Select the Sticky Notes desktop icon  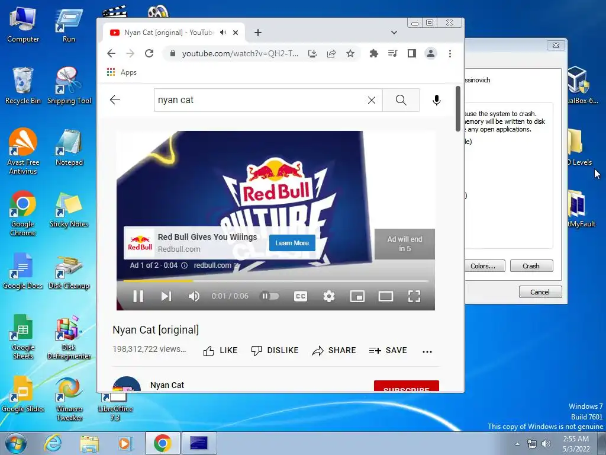click(69, 209)
